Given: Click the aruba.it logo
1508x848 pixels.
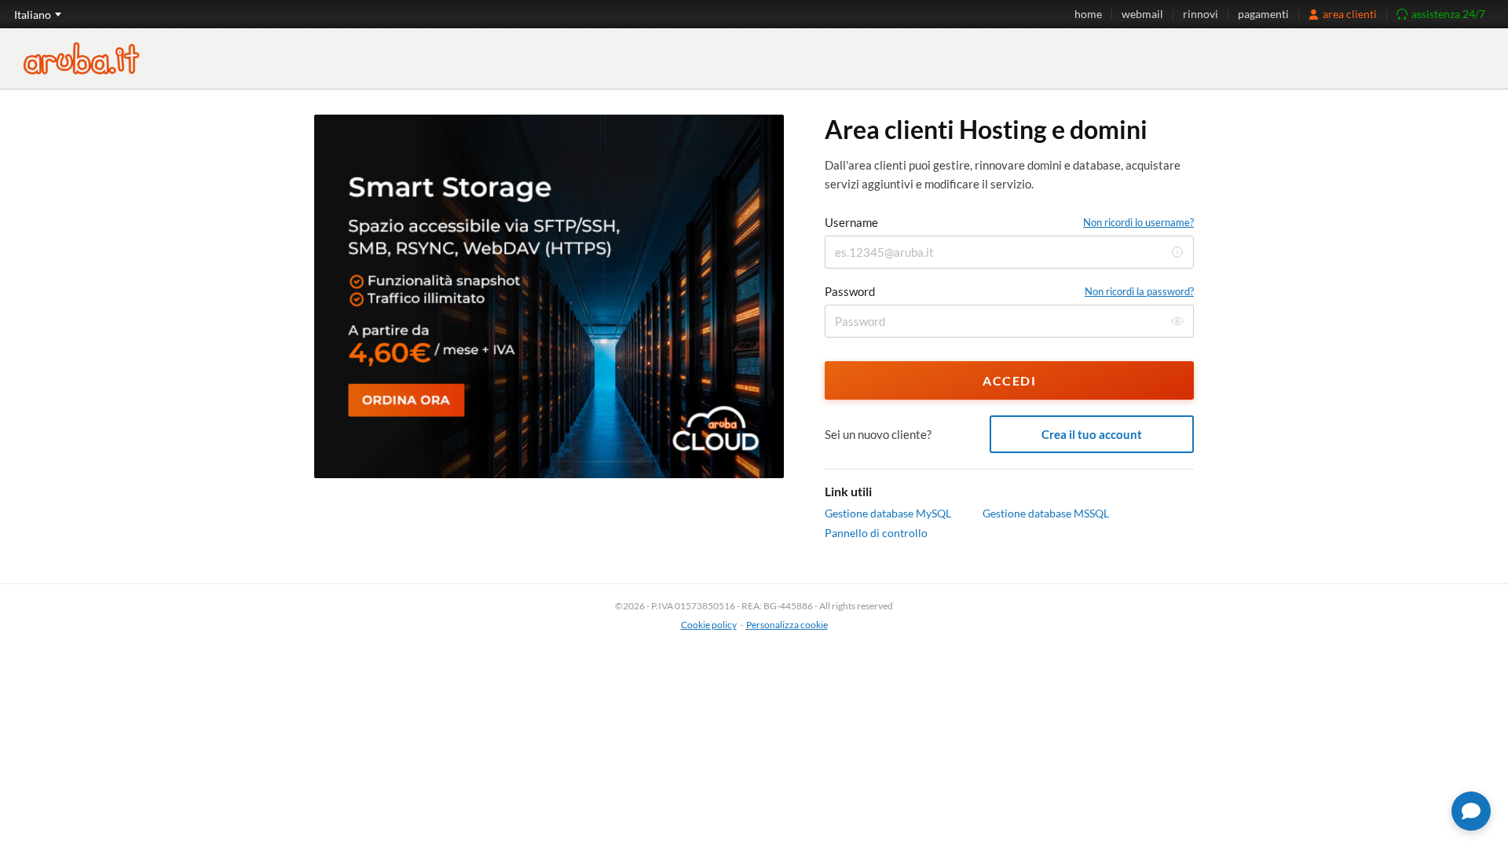Looking at the screenshot, I should [x=81, y=59].
